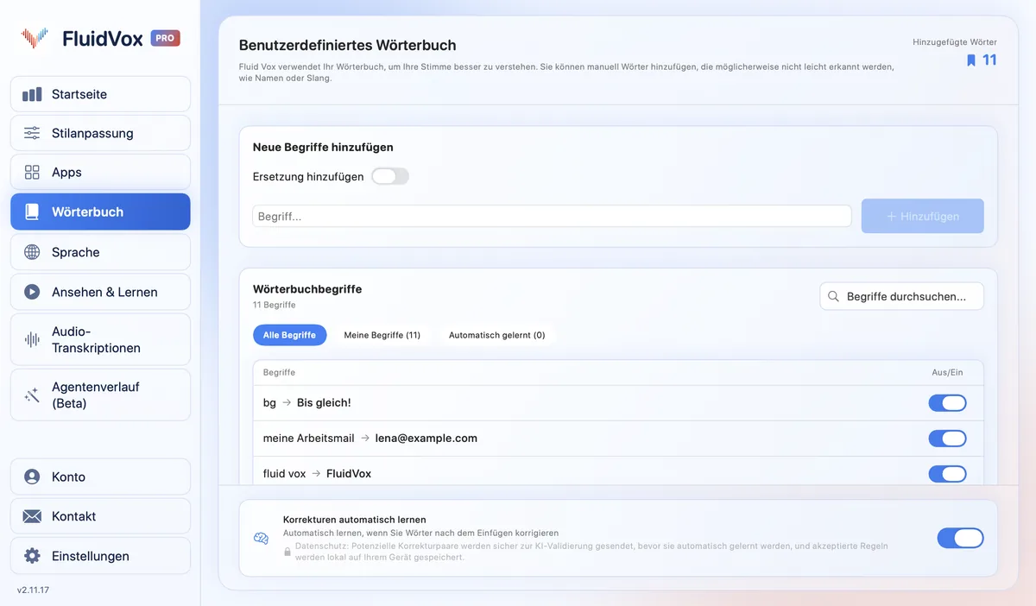Click the lena@example.com replacement text

[426, 439]
